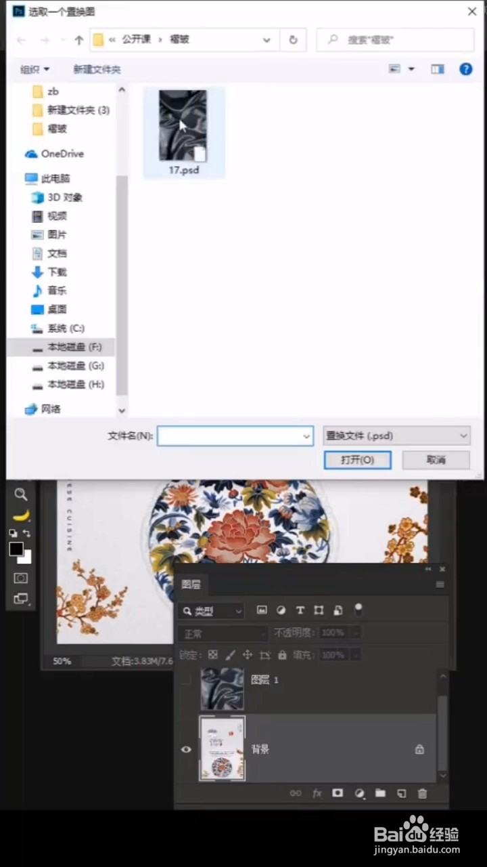Change screen mode icon in toolbar
Viewport: 487px width, 867px height.
(21, 598)
